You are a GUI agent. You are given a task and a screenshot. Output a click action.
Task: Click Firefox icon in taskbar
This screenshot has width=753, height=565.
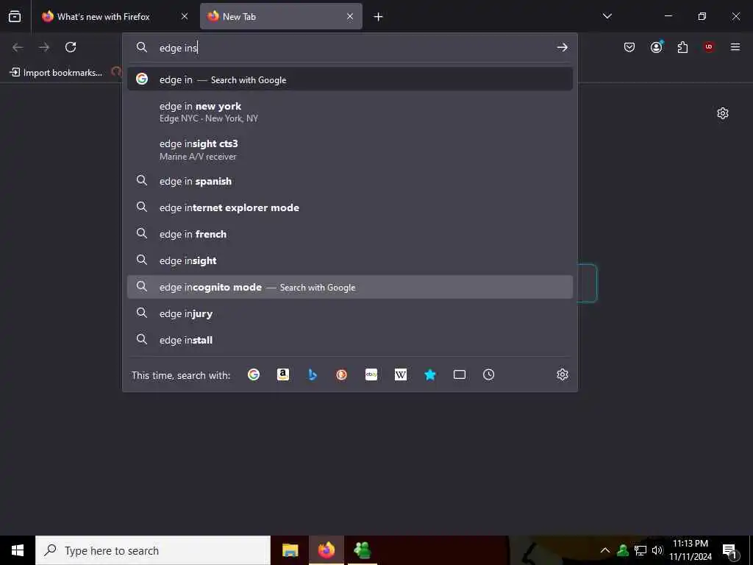click(326, 550)
